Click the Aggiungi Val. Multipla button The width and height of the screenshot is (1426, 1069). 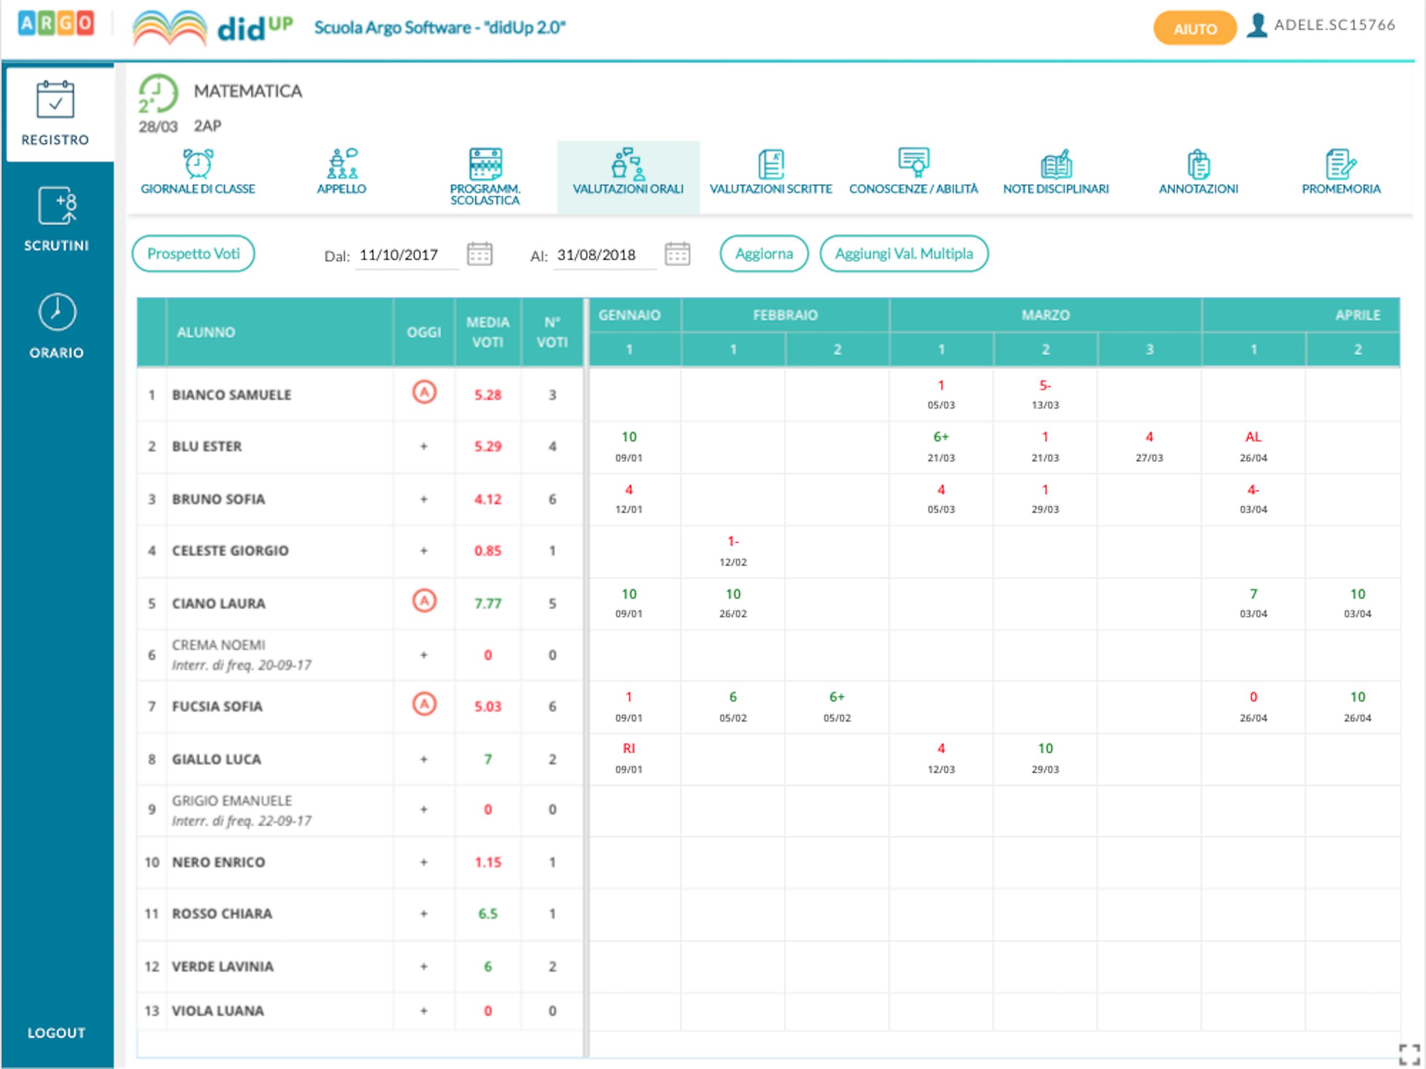click(x=904, y=253)
